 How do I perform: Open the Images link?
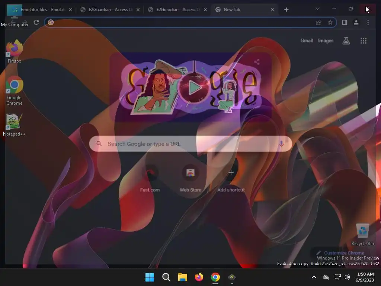[x=326, y=41]
